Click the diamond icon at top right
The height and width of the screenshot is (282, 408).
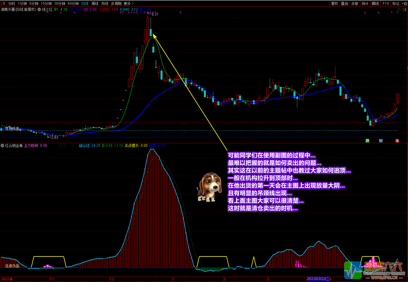(x=399, y=9)
